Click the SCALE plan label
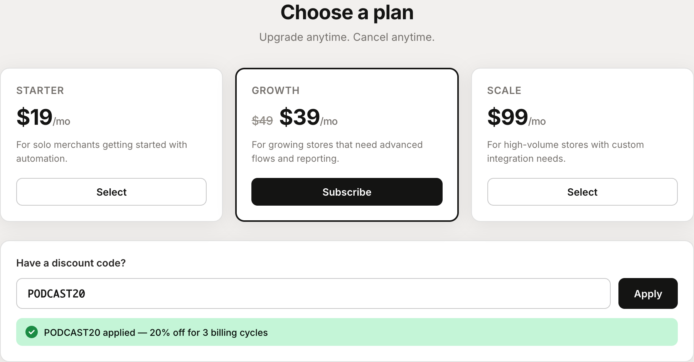Image resolution: width=694 pixels, height=362 pixels. [504, 90]
